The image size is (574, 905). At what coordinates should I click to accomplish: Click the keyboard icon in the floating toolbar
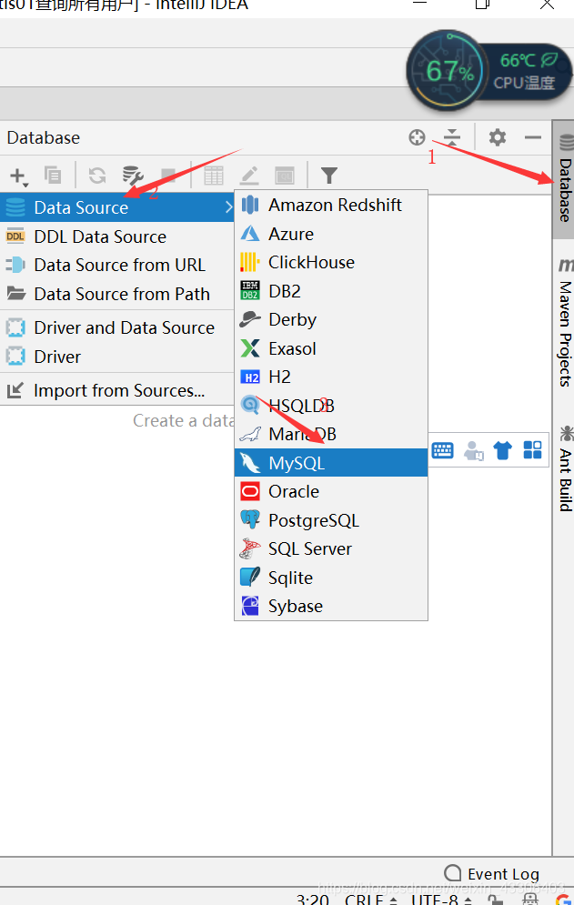[x=443, y=450]
